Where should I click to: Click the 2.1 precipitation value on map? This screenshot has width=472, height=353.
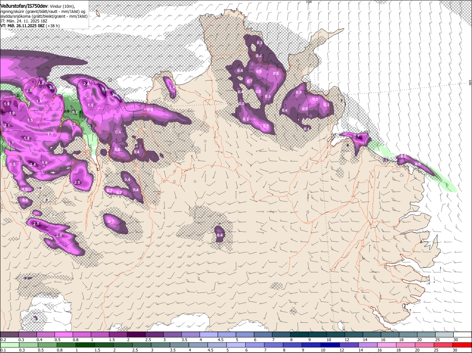tap(7, 126)
